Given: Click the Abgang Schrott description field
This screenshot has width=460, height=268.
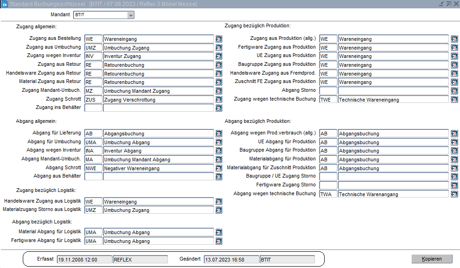Looking at the screenshot, I should tap(158, 168).
